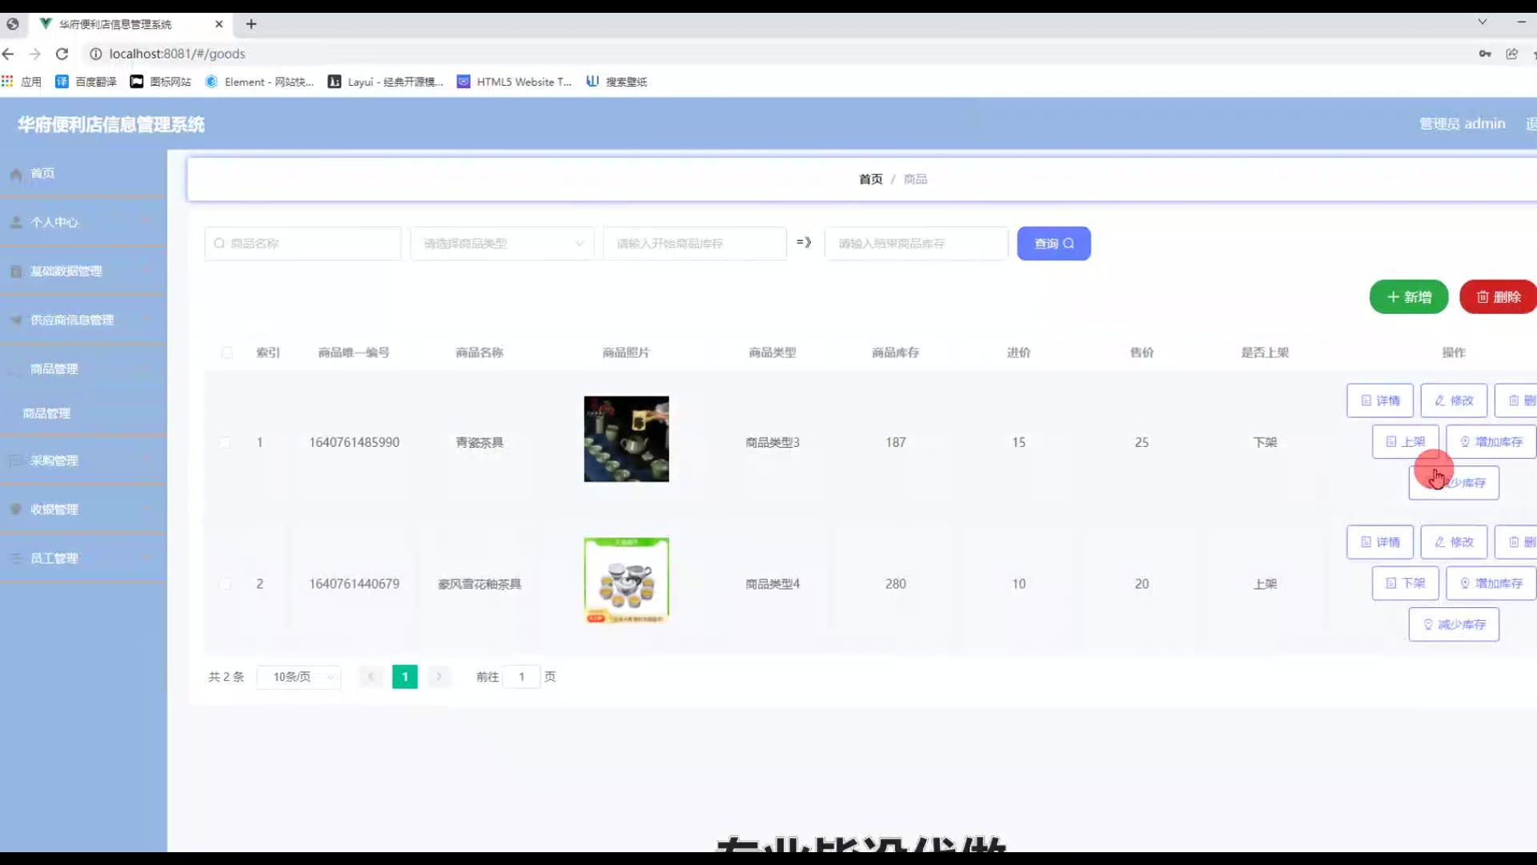Image resolution: width=1537 pixels, height=865 pixels.
Task: Close the 华府便利店信息管理系统 tab
Action: (x=219, y=24)
